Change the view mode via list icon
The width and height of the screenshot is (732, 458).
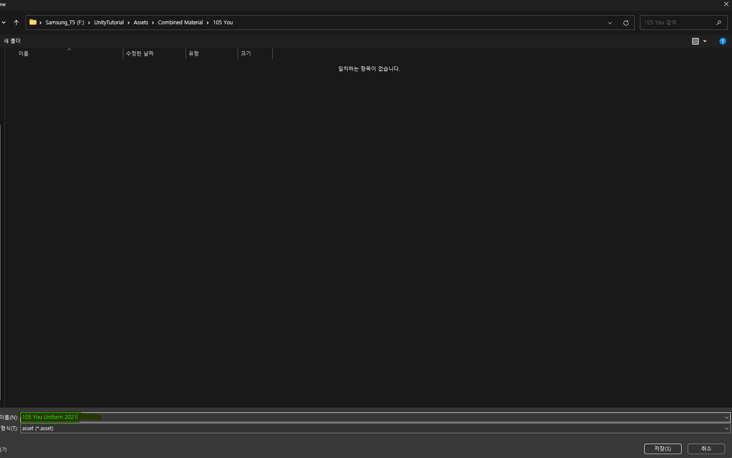pos(696,41)
